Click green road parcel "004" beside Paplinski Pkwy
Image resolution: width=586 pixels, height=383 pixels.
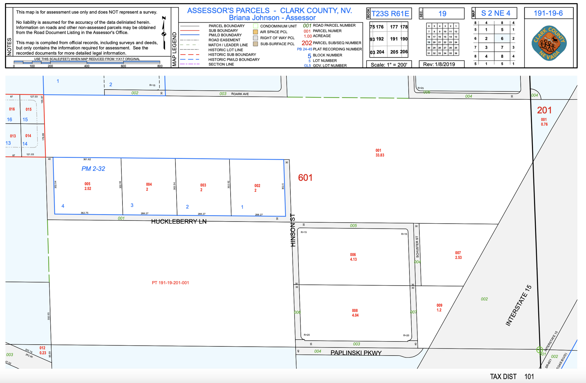point(318,351)
